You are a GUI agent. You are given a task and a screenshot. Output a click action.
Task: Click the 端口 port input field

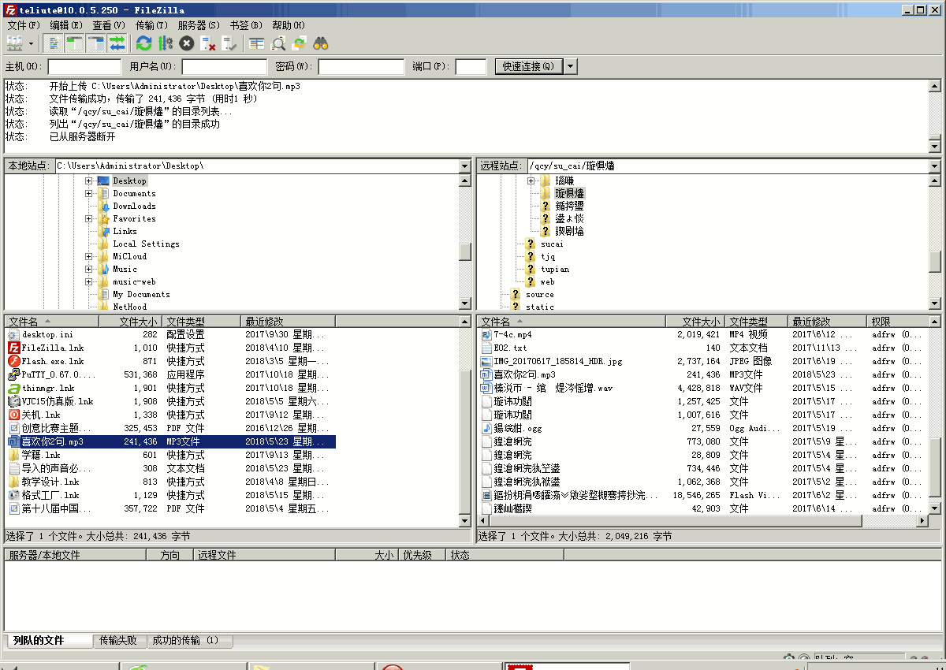pyautogui.click(x=471, y=67)
